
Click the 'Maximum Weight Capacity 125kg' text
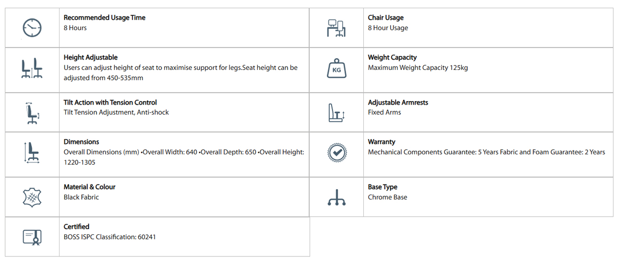point(418,68)
